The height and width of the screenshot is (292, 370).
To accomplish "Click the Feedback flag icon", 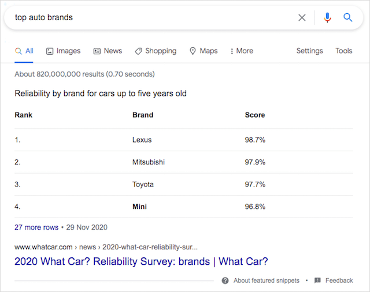I will [317, 280].
